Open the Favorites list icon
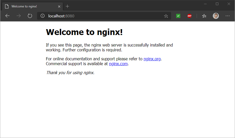 pos(204,16)
